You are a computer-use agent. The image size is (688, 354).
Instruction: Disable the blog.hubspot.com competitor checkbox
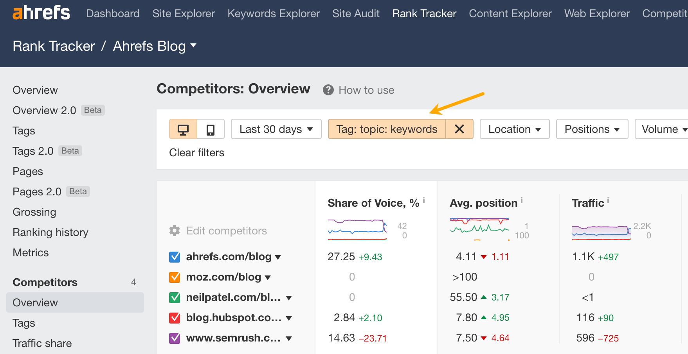174,318
